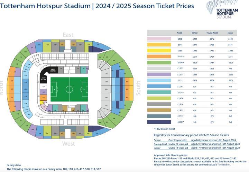
Task: Click the Junior column header
Action: [230, 33]
